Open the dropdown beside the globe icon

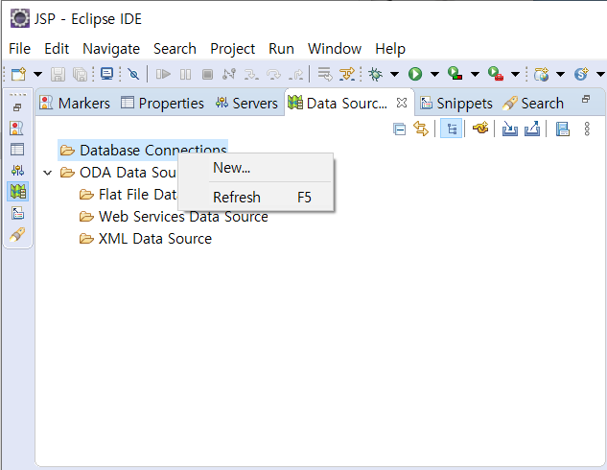point(560,74)
